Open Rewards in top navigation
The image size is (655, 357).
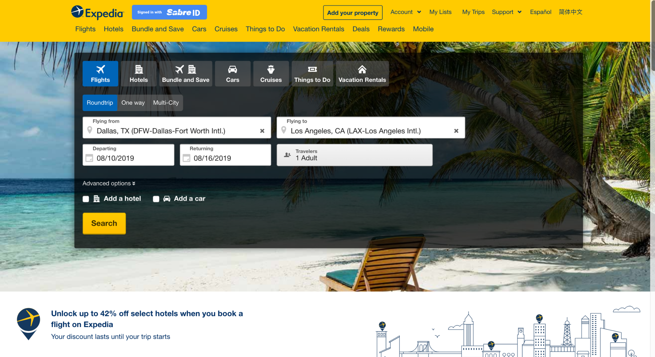pos(391,29)
